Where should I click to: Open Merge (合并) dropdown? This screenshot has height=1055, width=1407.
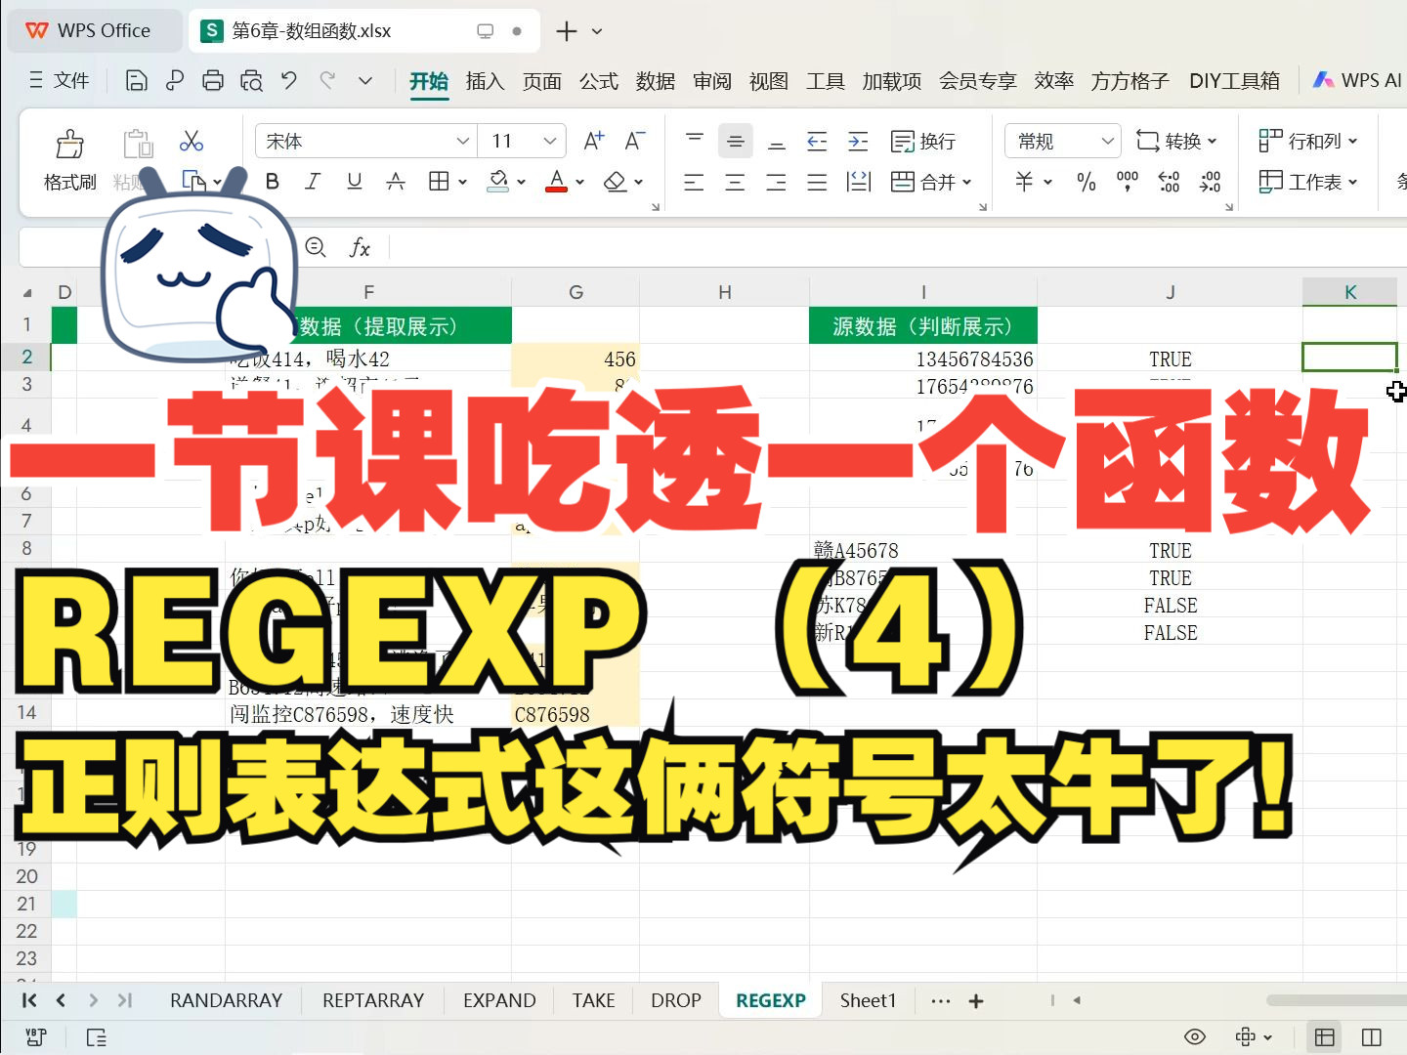coord(931,182)
